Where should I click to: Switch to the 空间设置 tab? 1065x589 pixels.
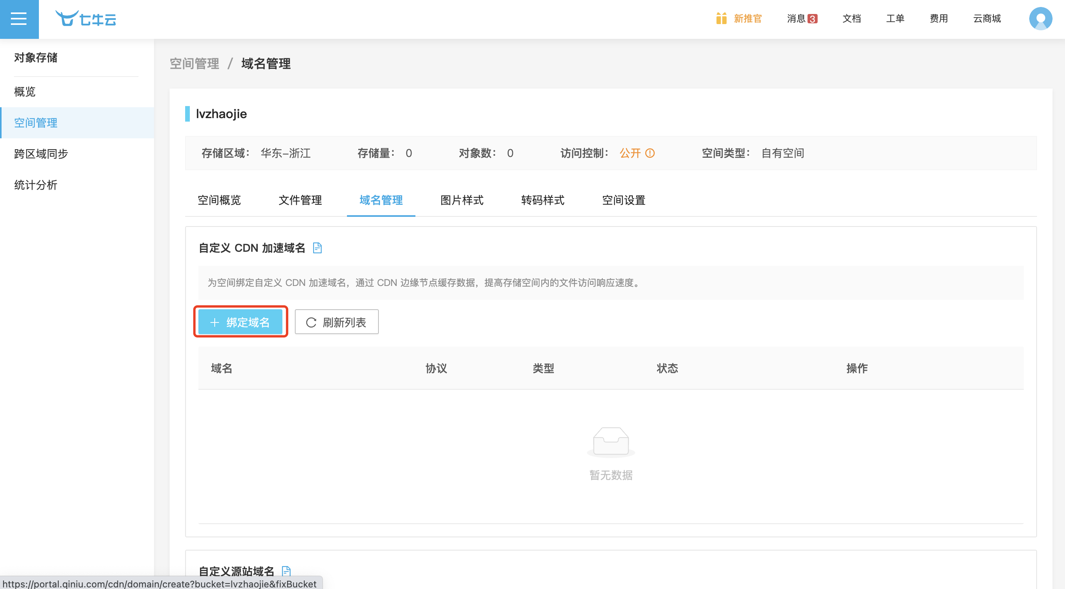click(x=624, y=200)
